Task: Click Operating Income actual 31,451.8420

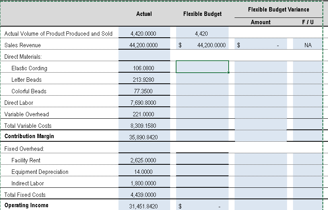Action: pos(144,206)
